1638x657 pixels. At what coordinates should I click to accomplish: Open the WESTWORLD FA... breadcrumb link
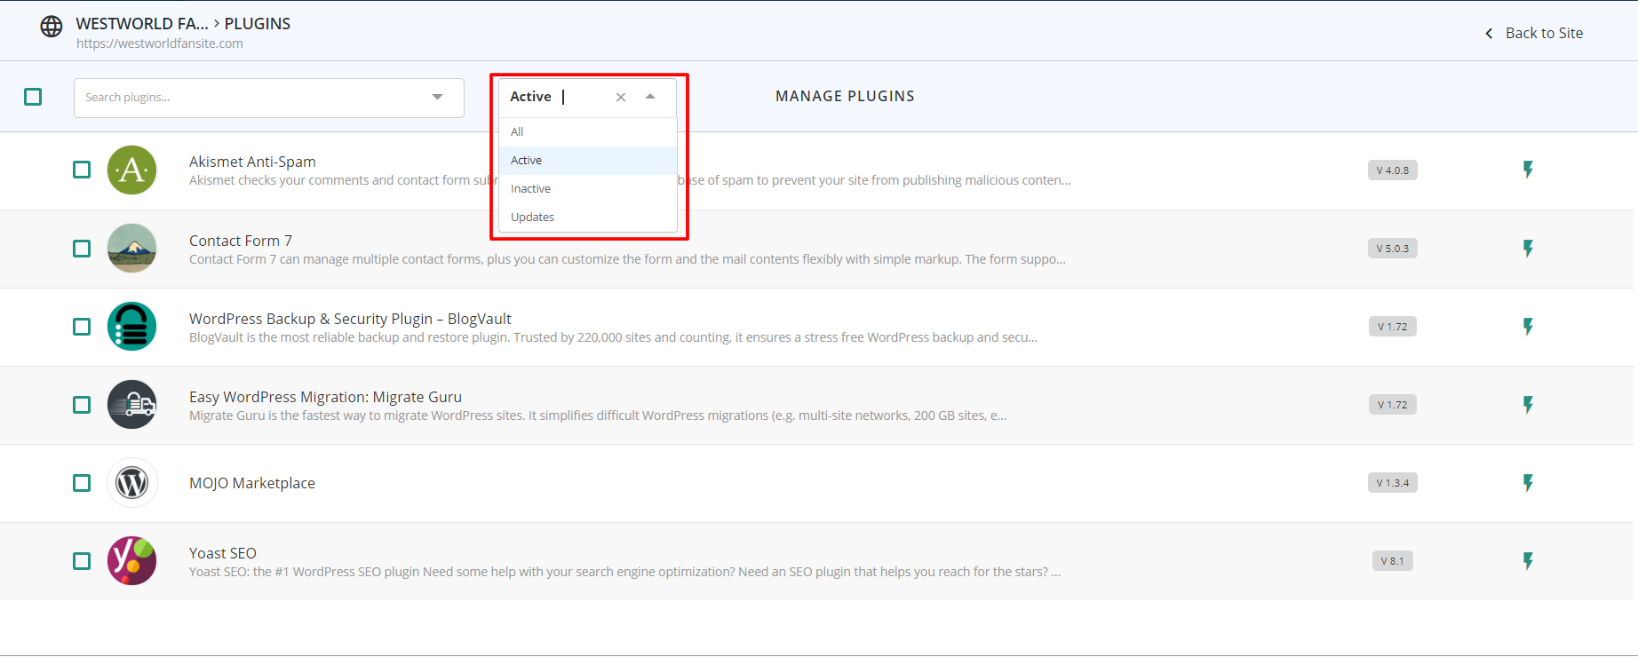tap(142, 24)
